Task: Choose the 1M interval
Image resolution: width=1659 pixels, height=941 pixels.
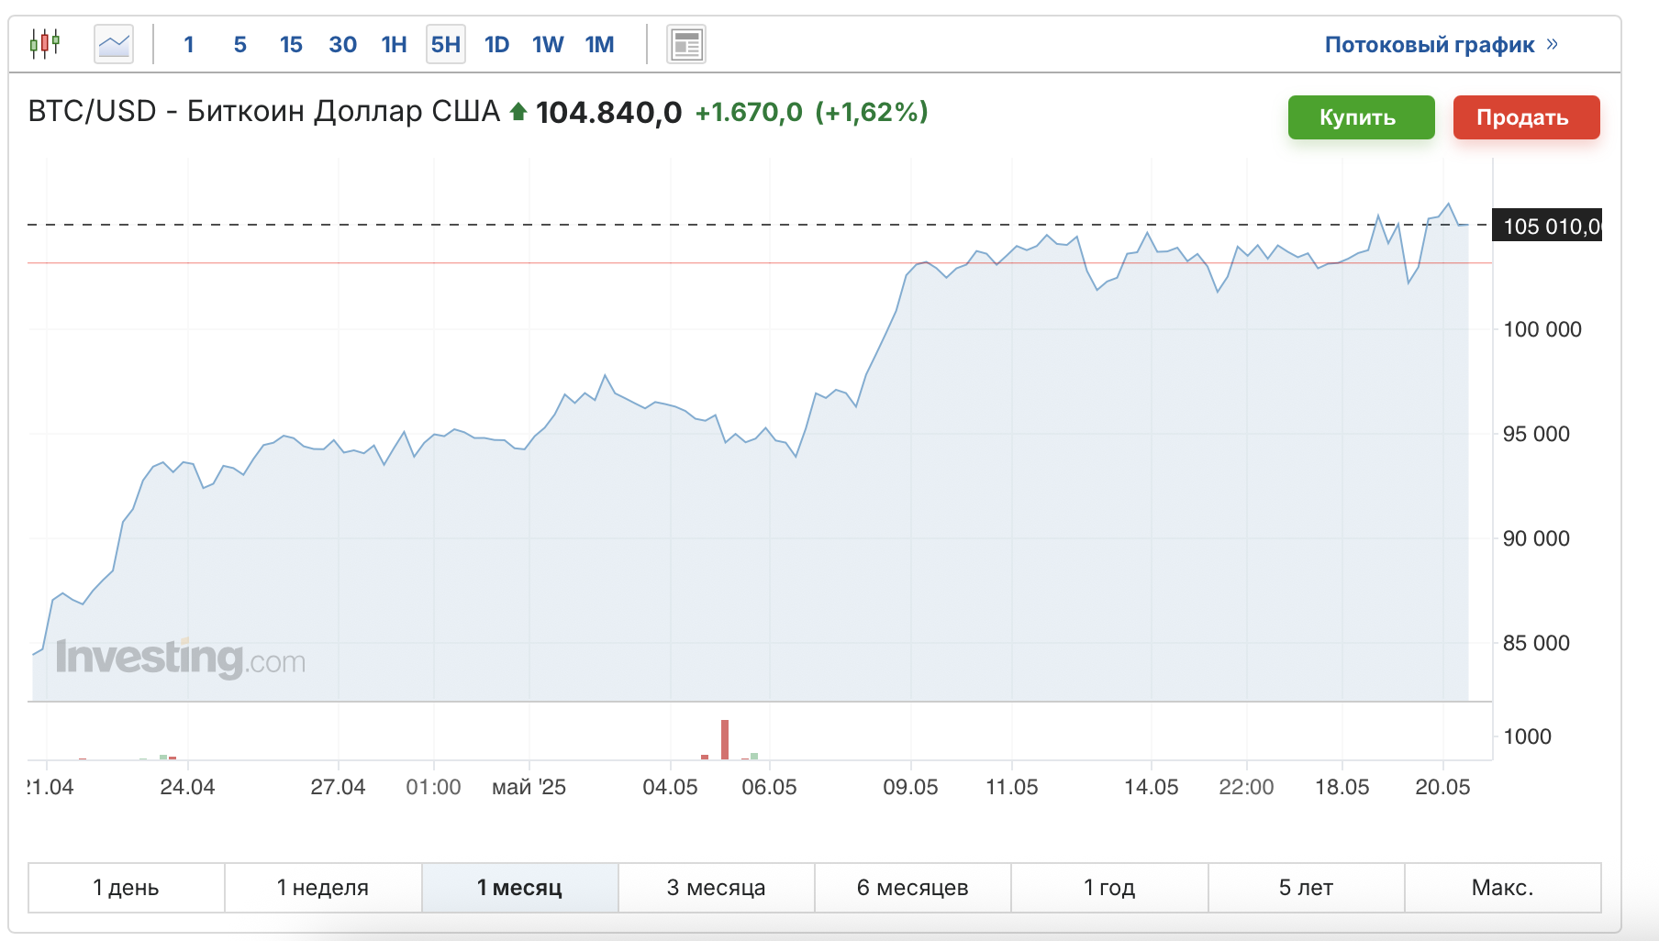Action: pyautogui.click(x=599, y=44)
